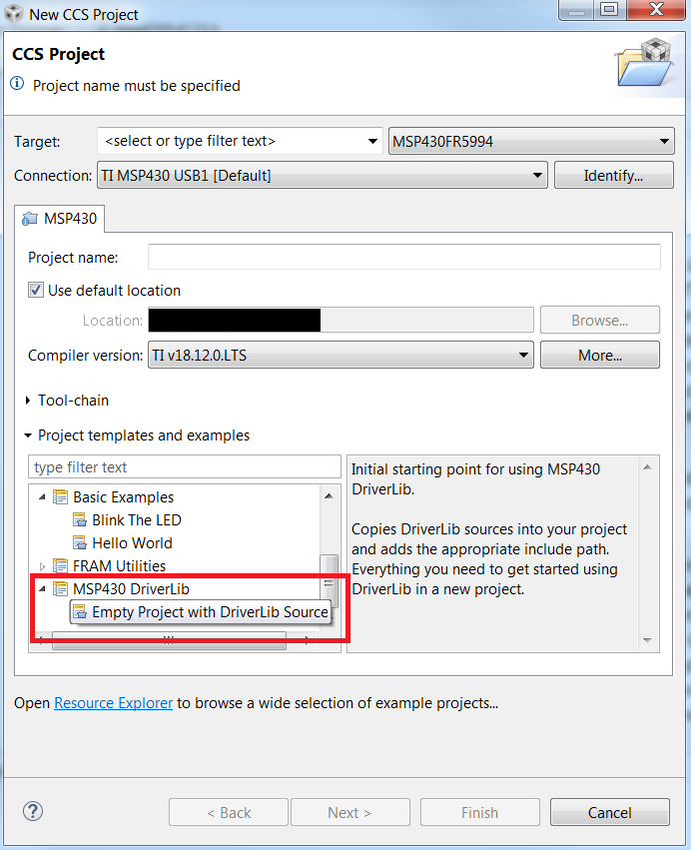Image resolution: width=691 pixels, height=850 pixels.
Task: Click the Project name text field
Action: (403, 257)
